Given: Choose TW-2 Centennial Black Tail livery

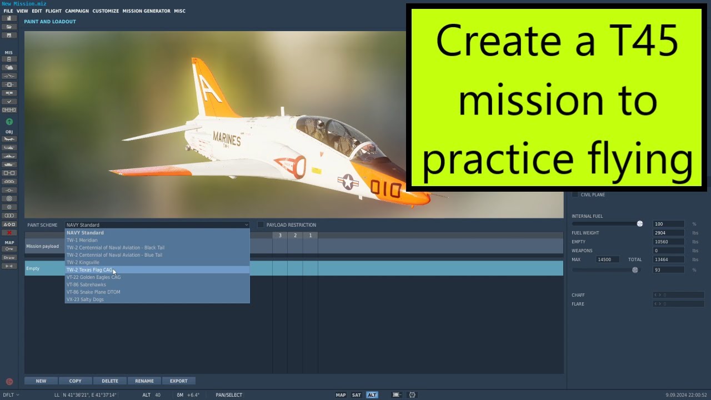Looking at the screenshot, I should tap(157, 248).
